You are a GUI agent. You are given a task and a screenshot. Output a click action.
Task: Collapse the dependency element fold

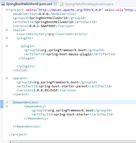click(7, 106)
